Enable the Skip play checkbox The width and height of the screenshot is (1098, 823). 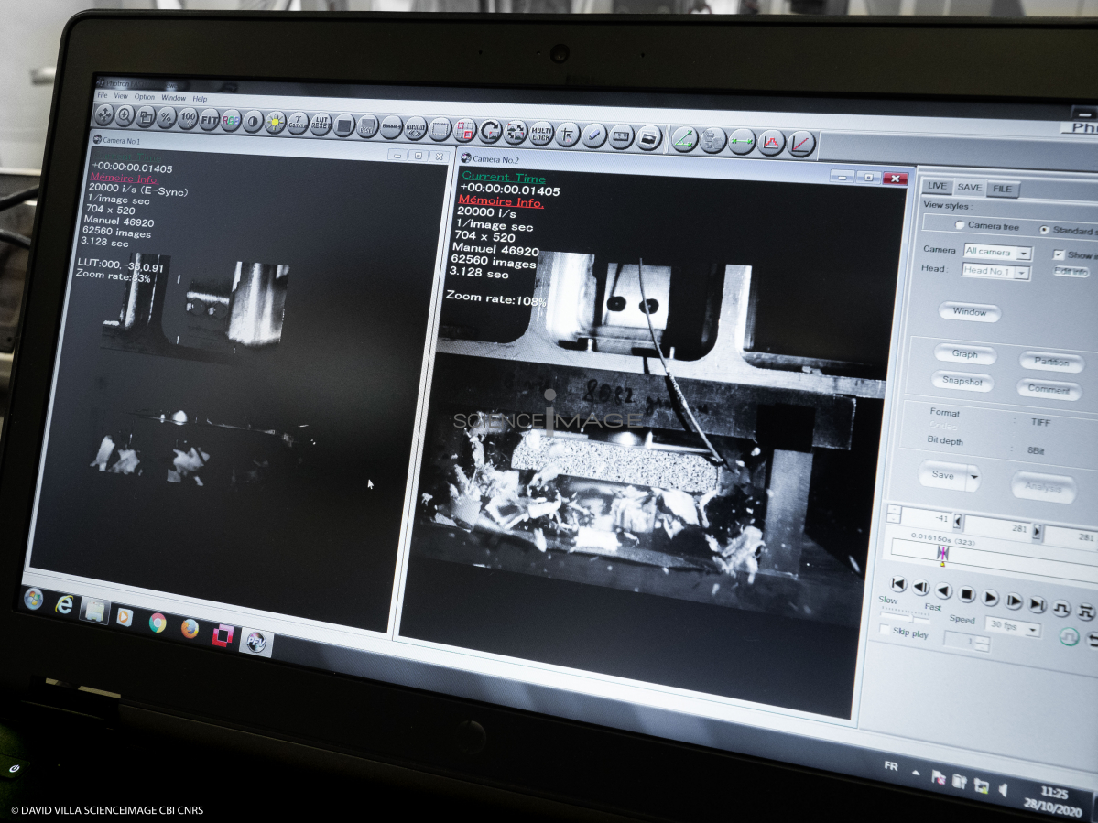tap(885, 630)
